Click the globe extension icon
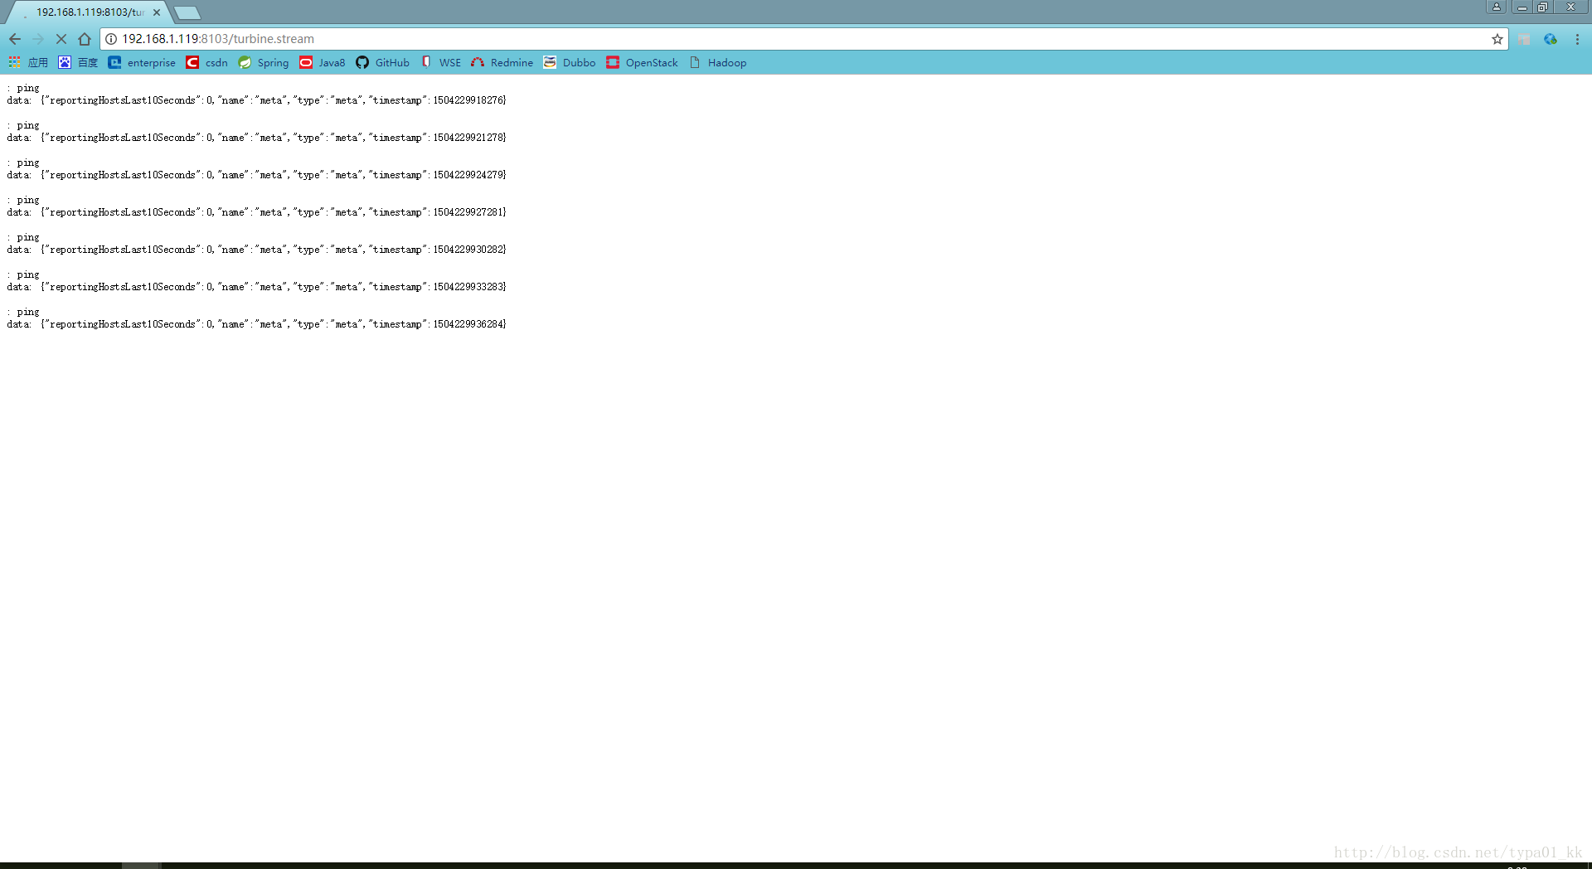This screenshot has height=869, width=1592. tap(1551, 39)
